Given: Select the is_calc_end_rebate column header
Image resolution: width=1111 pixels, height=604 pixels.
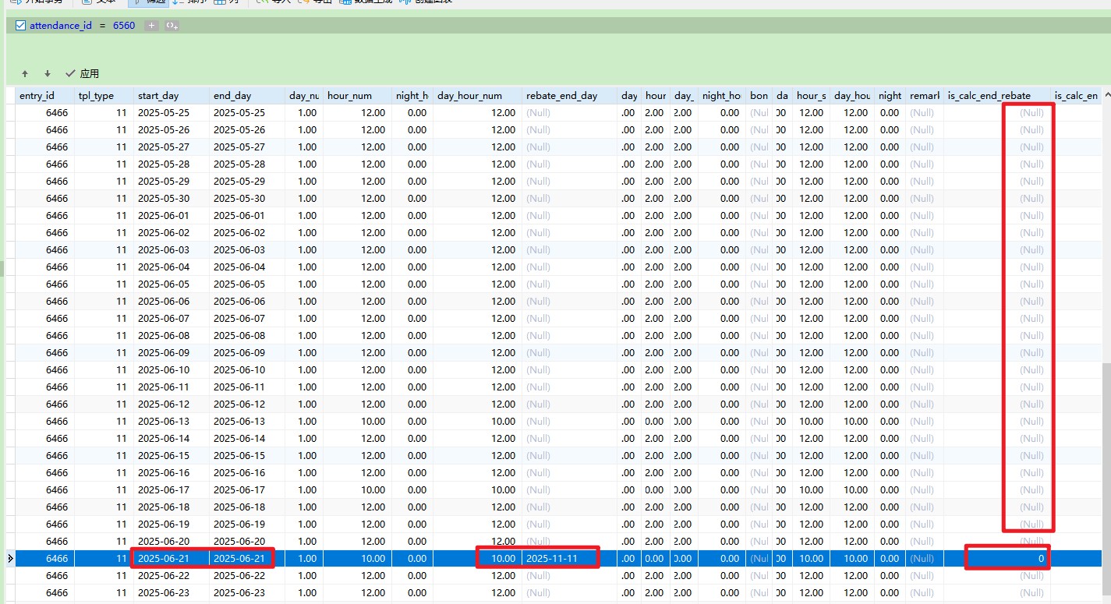Looking at the screenshot, I should [x=997, y=95].
